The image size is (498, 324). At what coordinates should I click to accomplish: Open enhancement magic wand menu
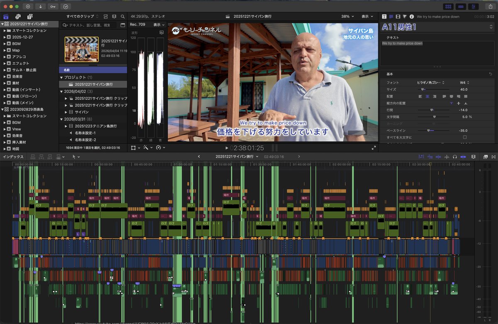[x=147, y=147]
